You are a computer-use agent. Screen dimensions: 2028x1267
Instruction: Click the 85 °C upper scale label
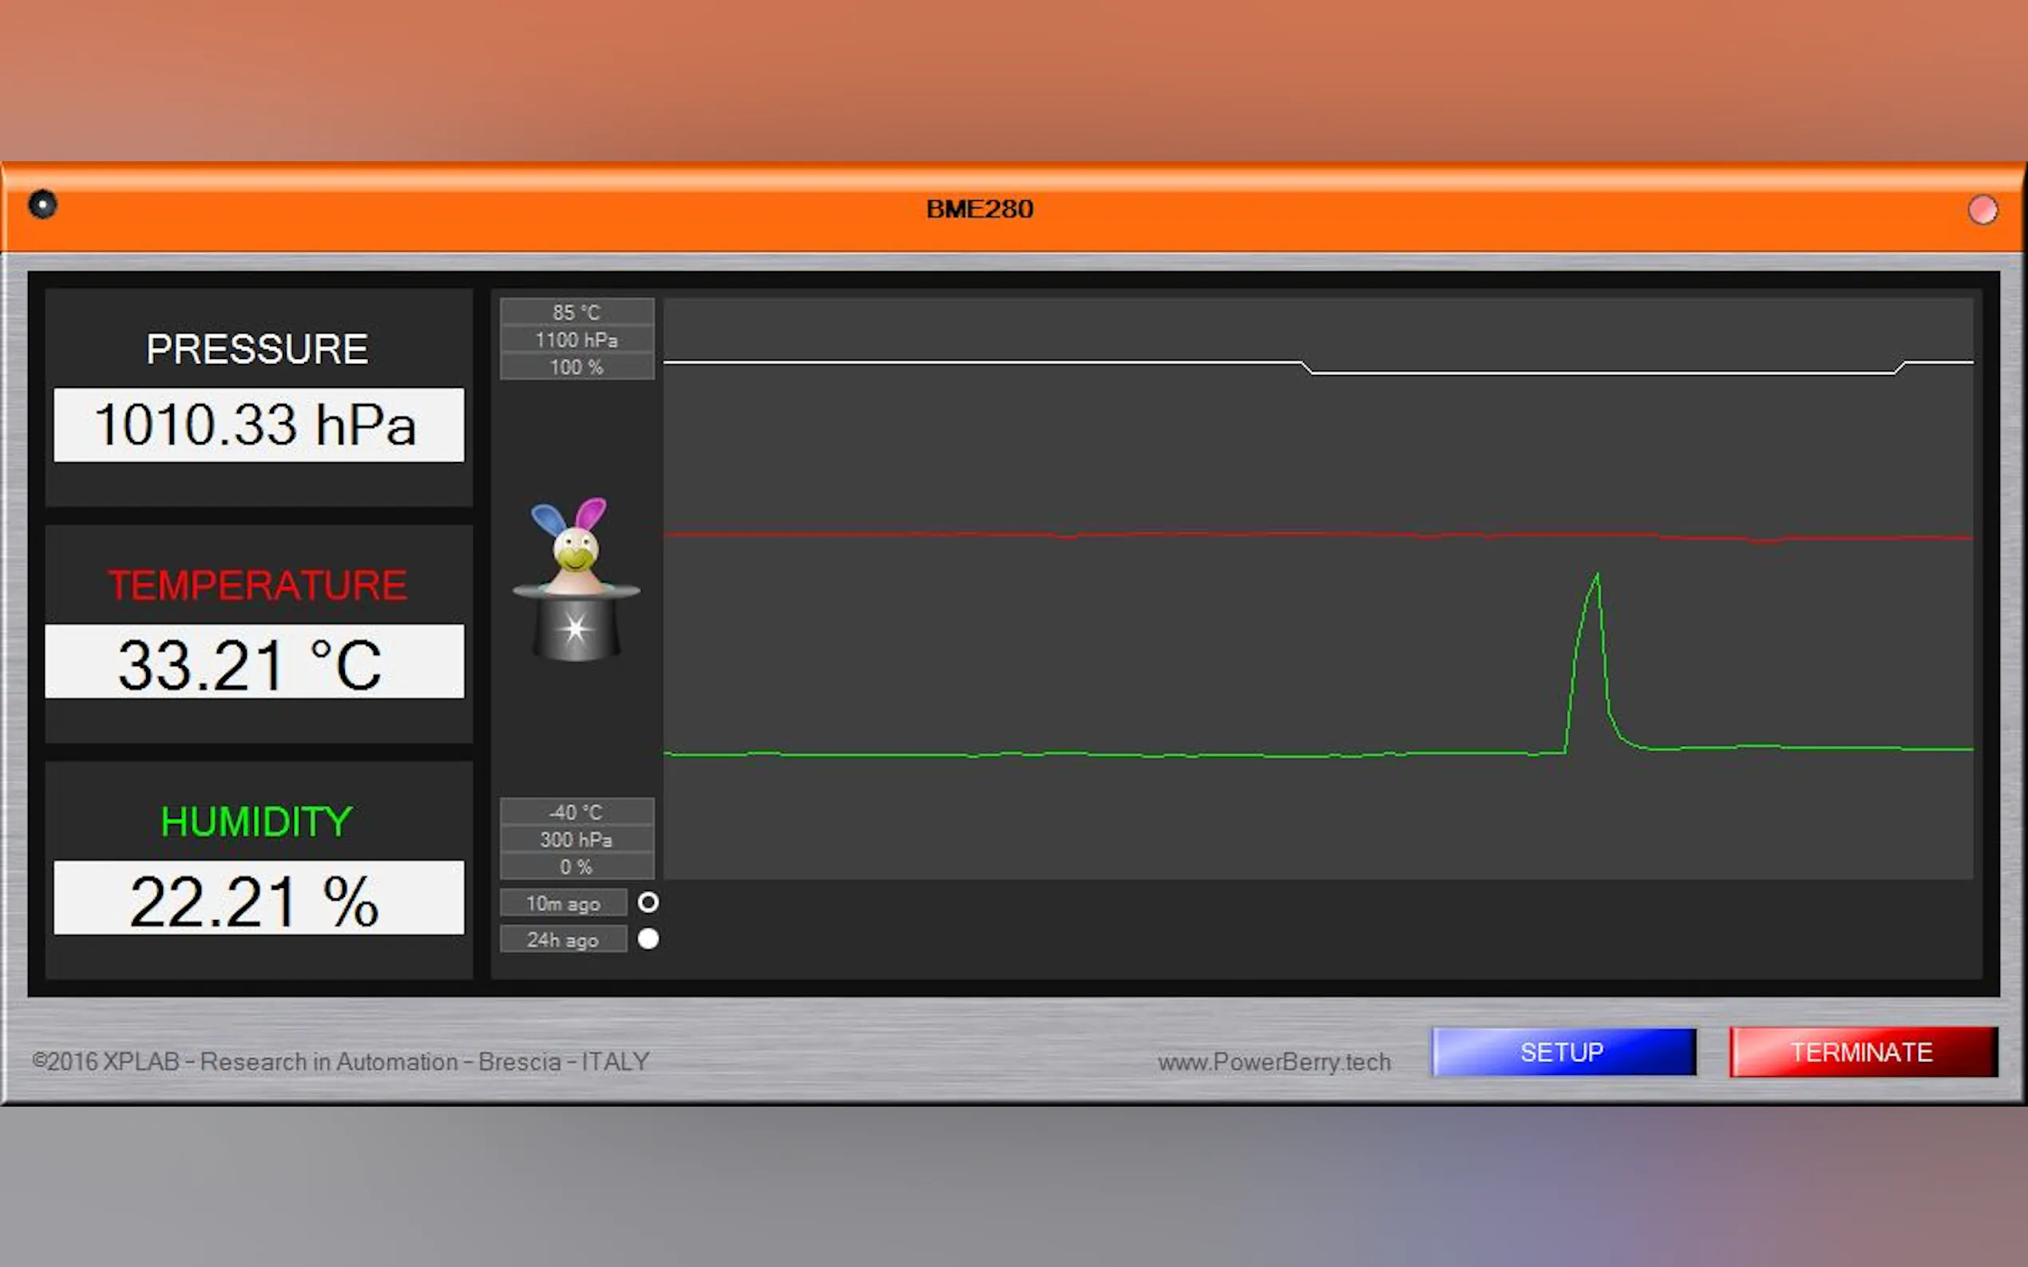[x=576, y=313]
